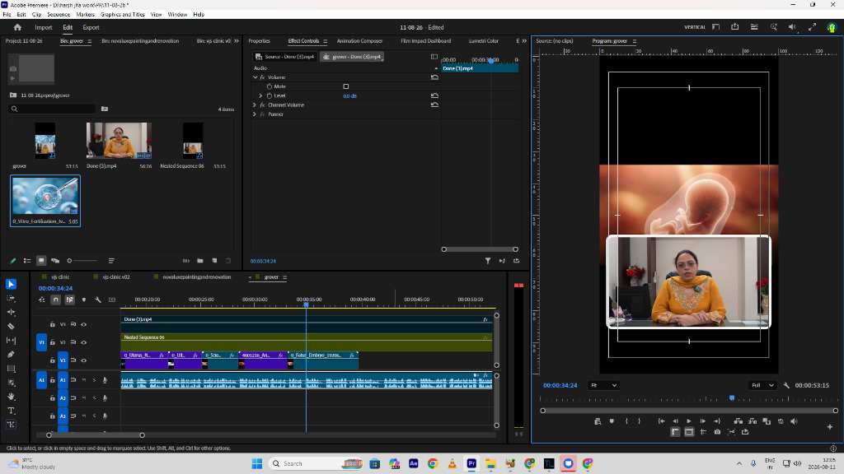Switch to the Lumetri Color tab
Screen dimensions: 844x474
[x=483, y=41]
